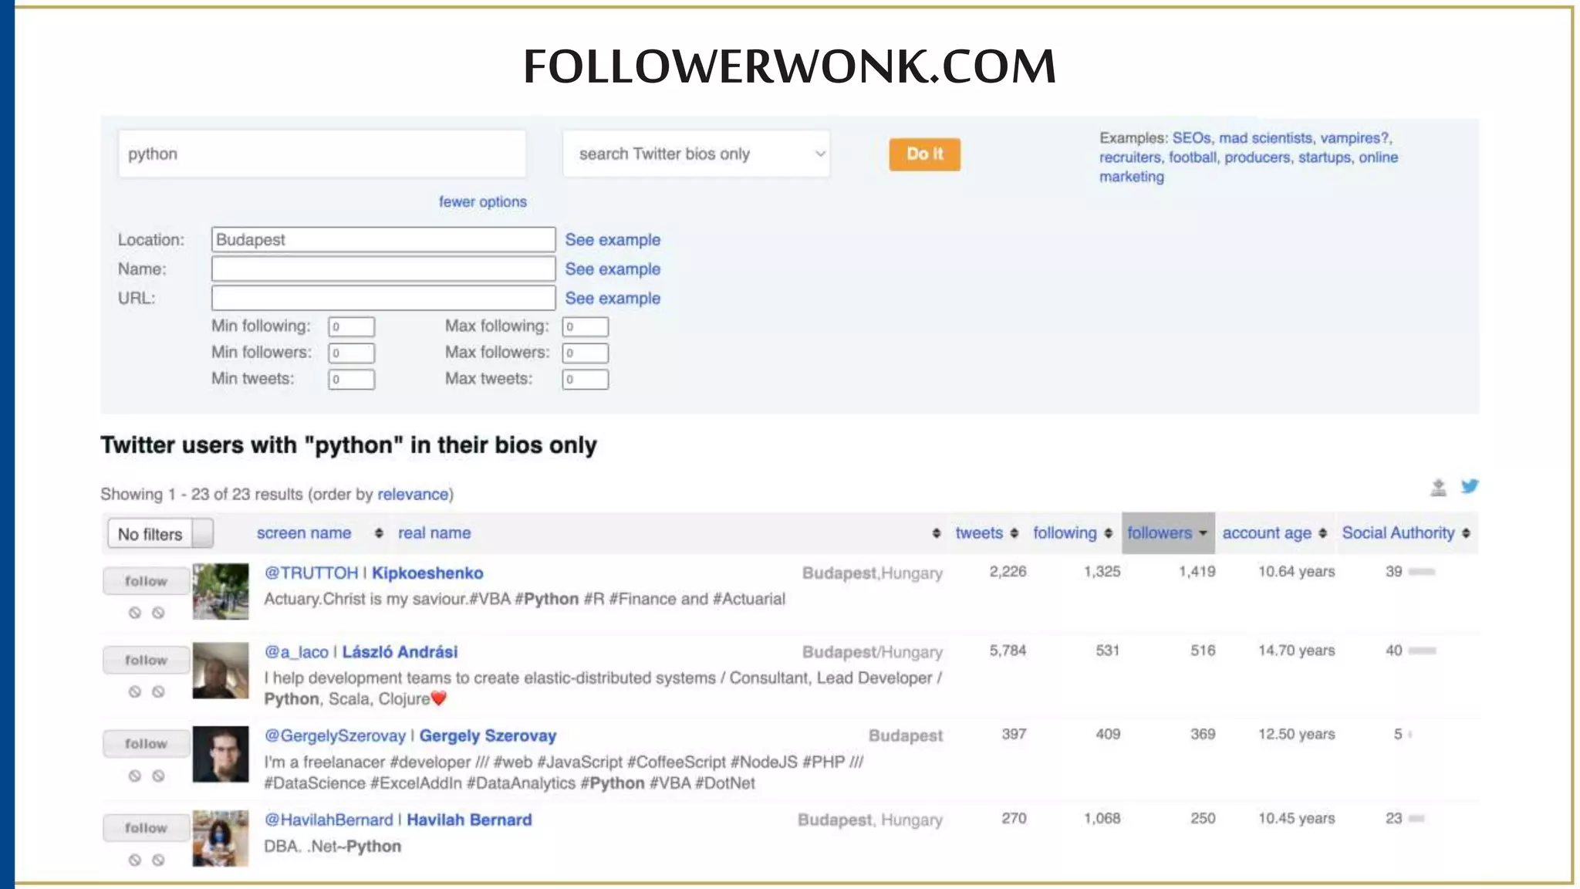Click the Max following input box
Image resolution: width=1580 pixels, height=889 pixels.
pyautogui.click(x=585, y=327)
